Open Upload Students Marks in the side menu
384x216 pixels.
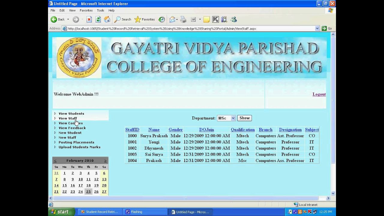pyautogui.click(x=79, y=147)
